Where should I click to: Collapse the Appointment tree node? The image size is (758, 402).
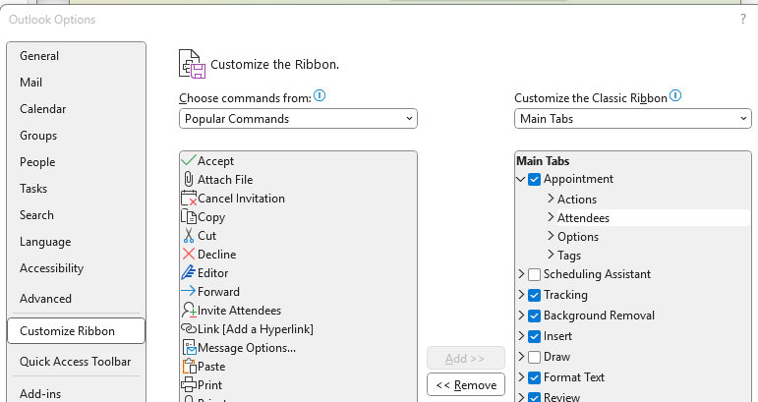521,179
